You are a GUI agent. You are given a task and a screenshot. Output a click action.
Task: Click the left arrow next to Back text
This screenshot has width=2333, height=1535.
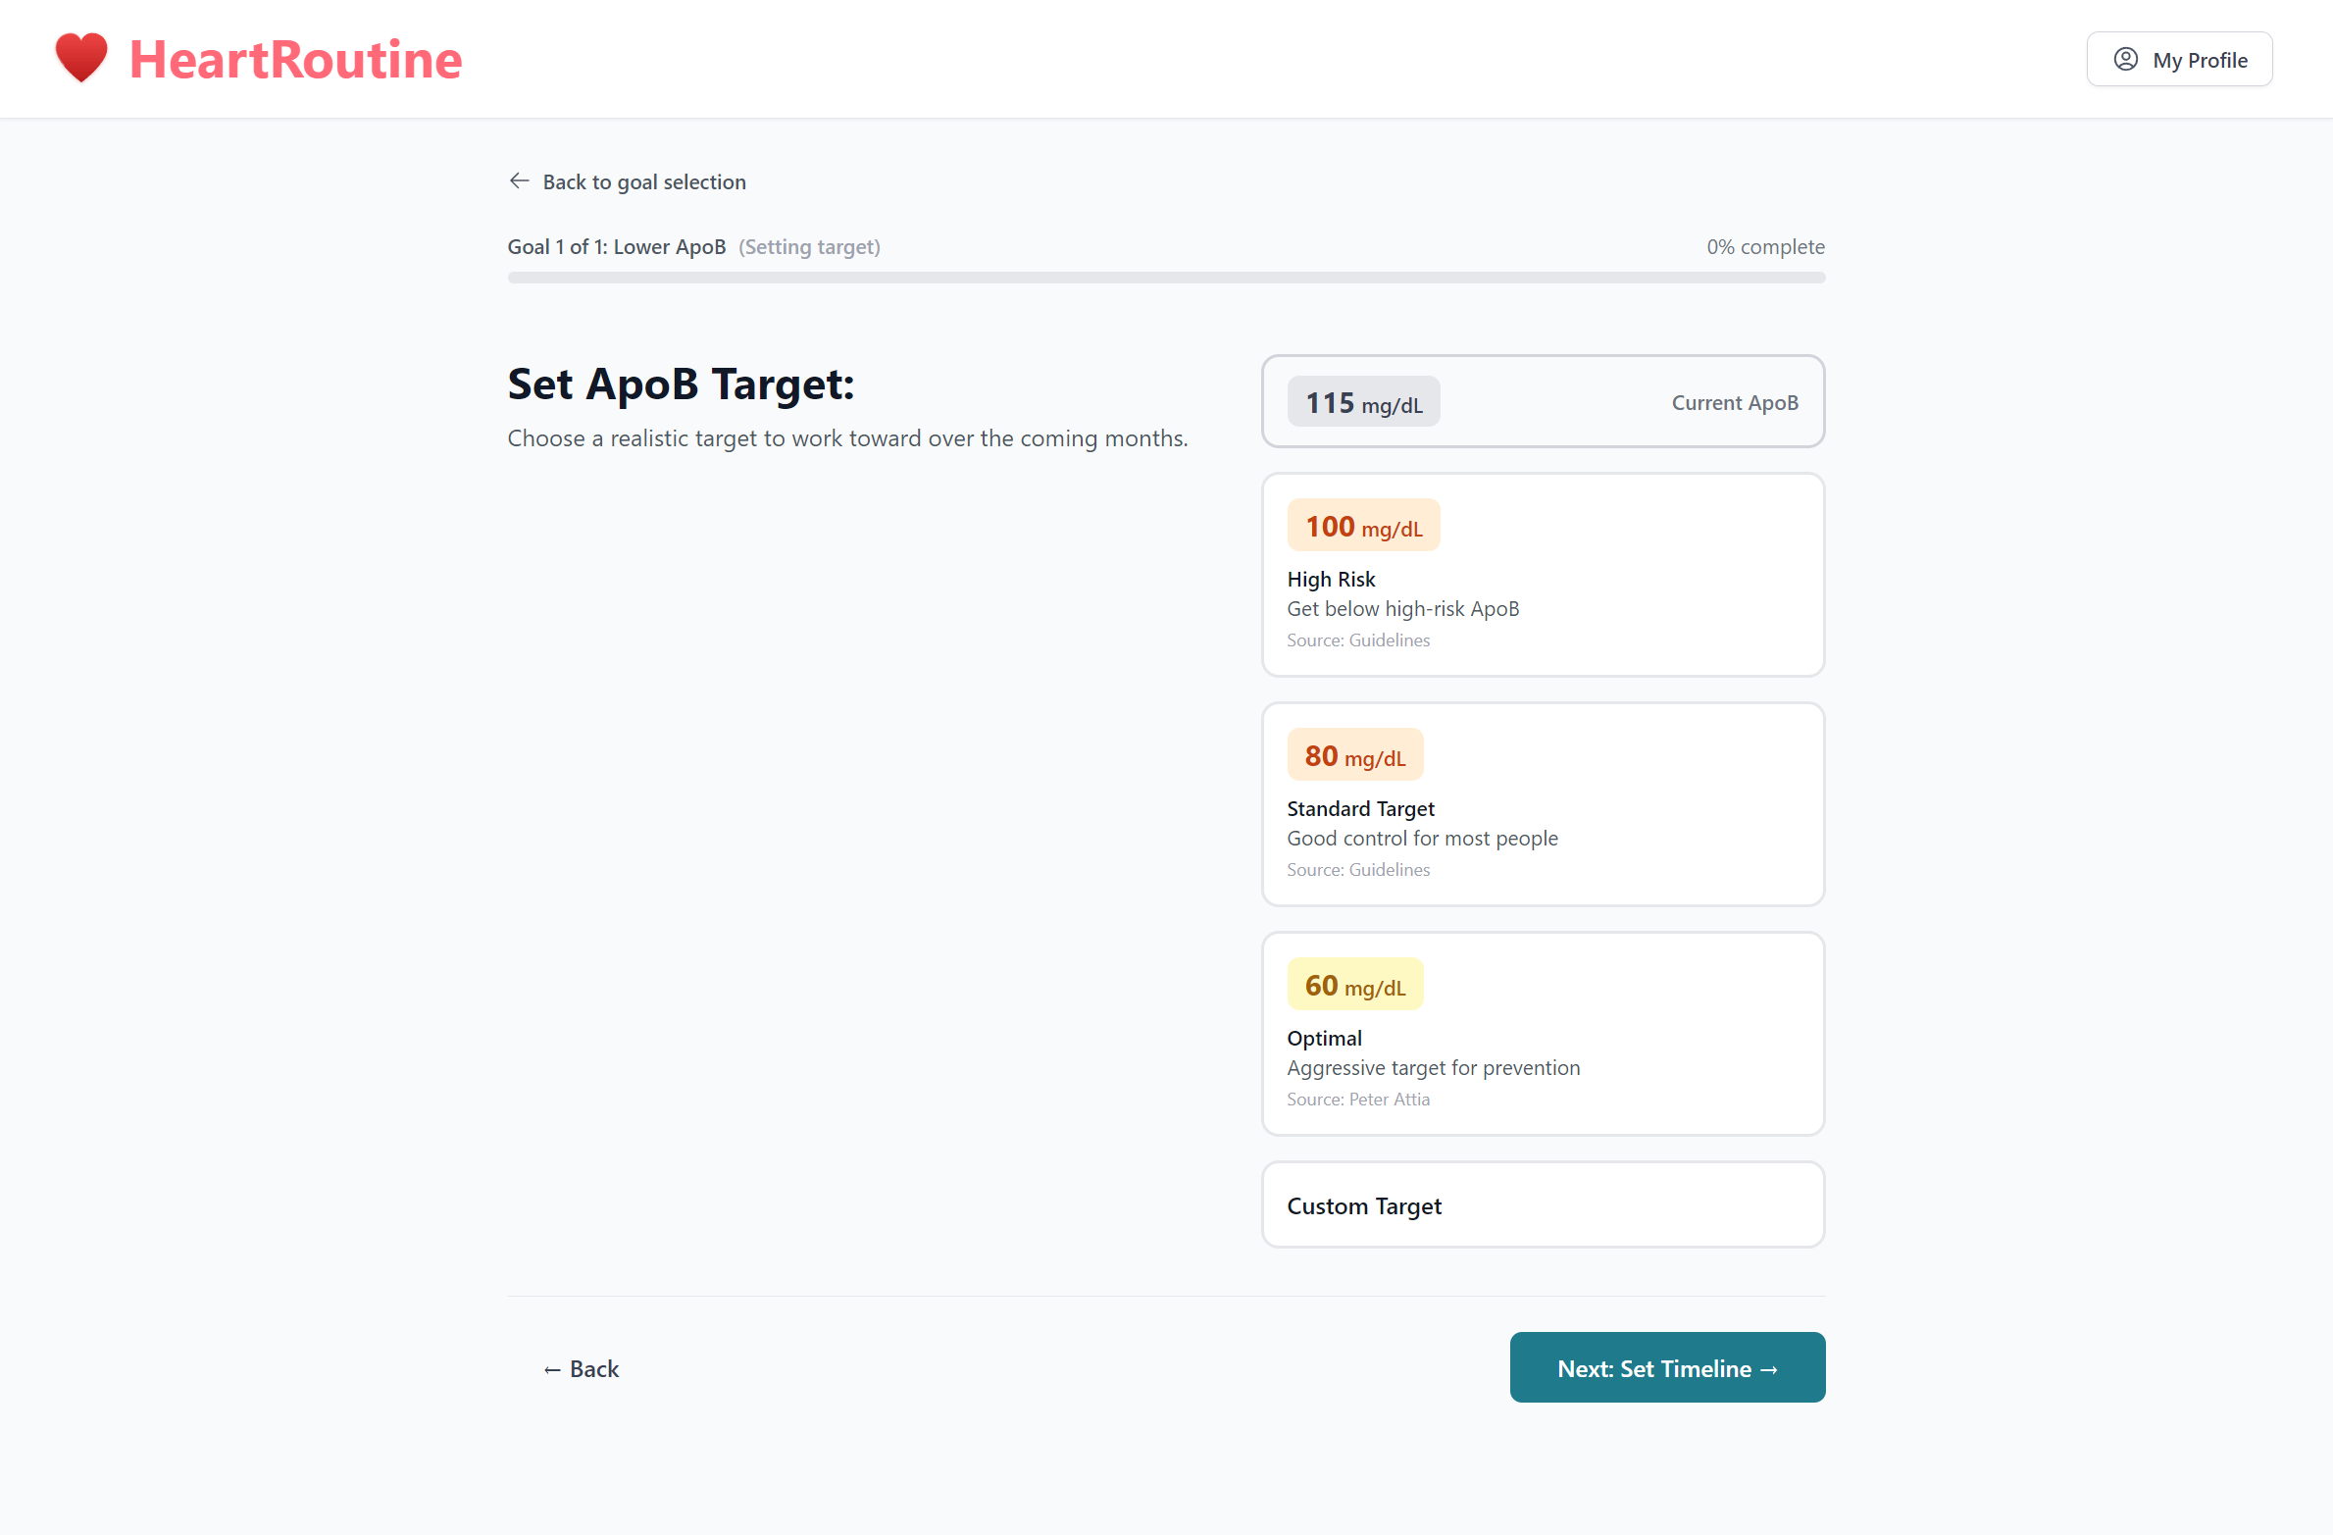[x=552, y=1368]
